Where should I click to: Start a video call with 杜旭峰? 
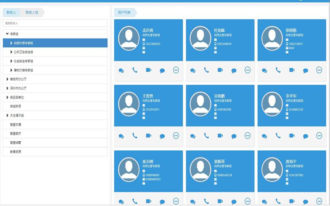tap(220, 70)
